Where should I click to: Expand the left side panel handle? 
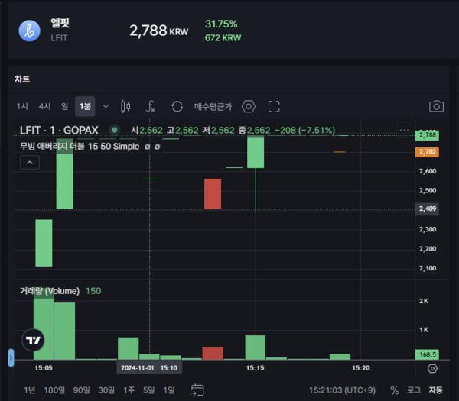pos(11,357)
